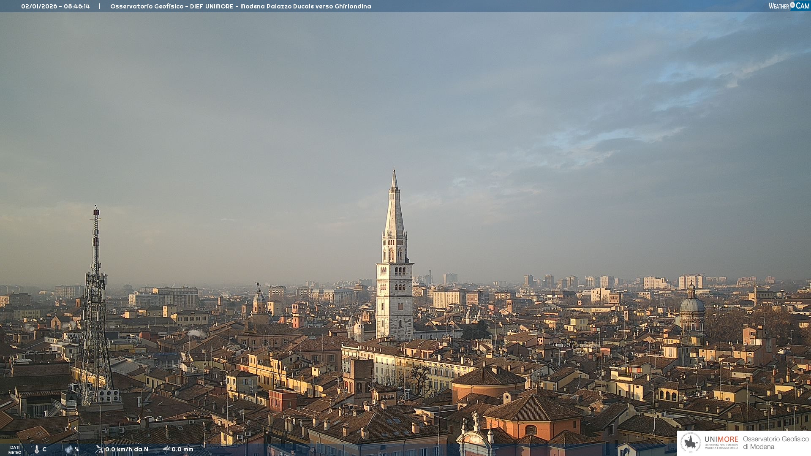
Task: Click the white statue on rooftop
Action: pyautogui.click(x=475, y=418)
